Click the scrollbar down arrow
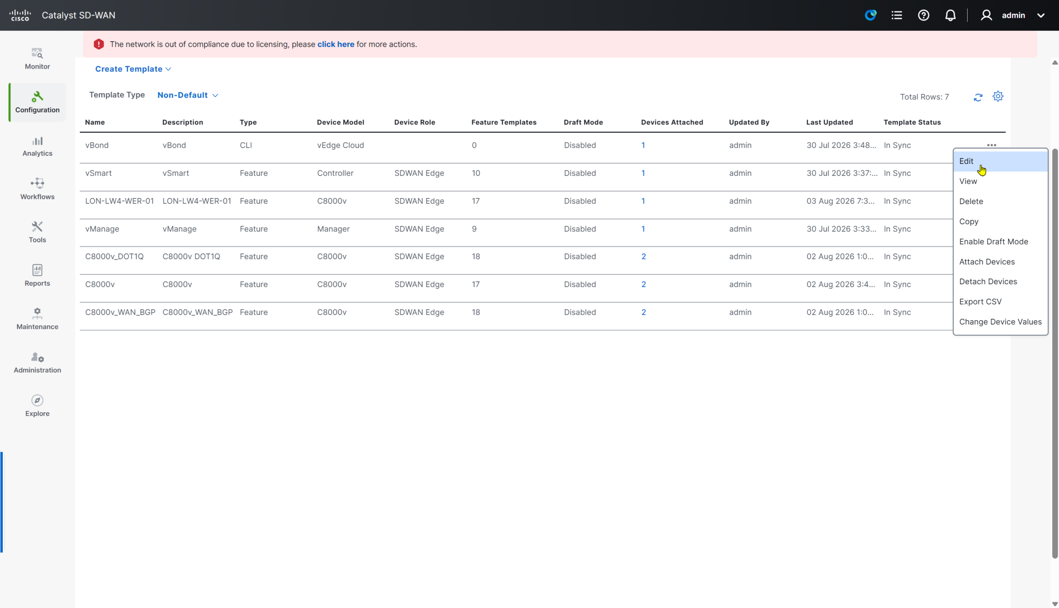Image resolution: width=1059 pixels, height=608 pixels. click(1055, 604)
